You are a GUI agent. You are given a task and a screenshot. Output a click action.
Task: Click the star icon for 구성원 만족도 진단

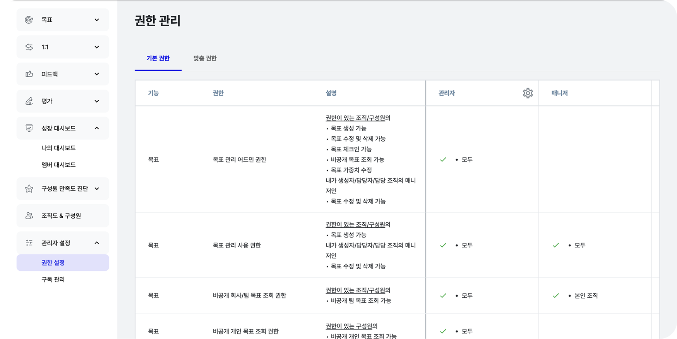click(29, 189)
